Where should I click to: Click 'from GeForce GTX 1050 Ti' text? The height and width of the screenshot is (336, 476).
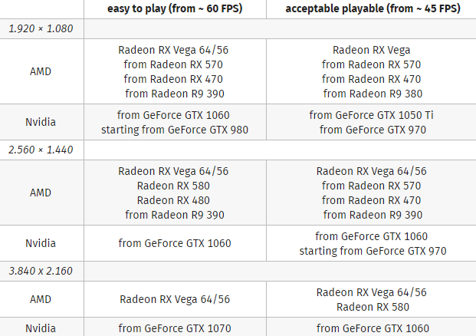(371, 115)
